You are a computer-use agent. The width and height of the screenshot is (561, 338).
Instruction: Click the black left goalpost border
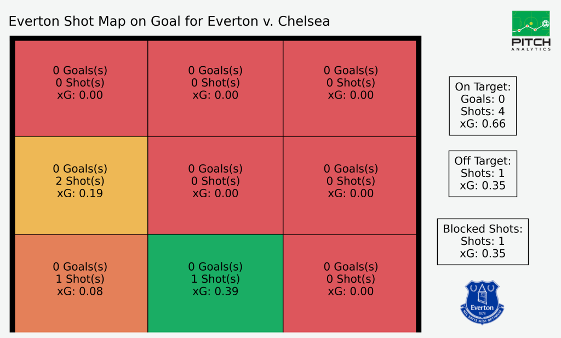pyautogui.click(x=12, y=184)
